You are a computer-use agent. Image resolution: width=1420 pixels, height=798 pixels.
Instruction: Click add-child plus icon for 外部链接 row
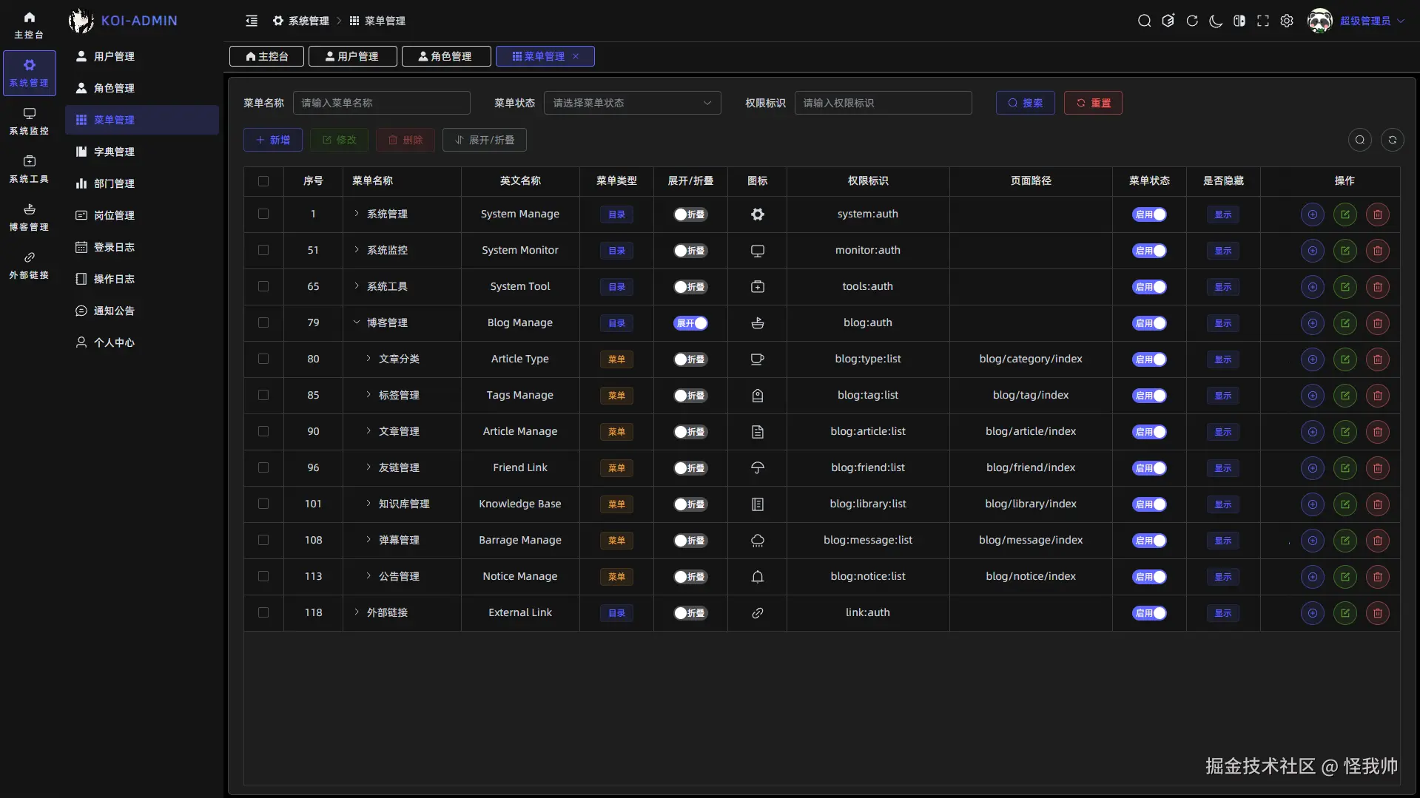[1312, 613]
